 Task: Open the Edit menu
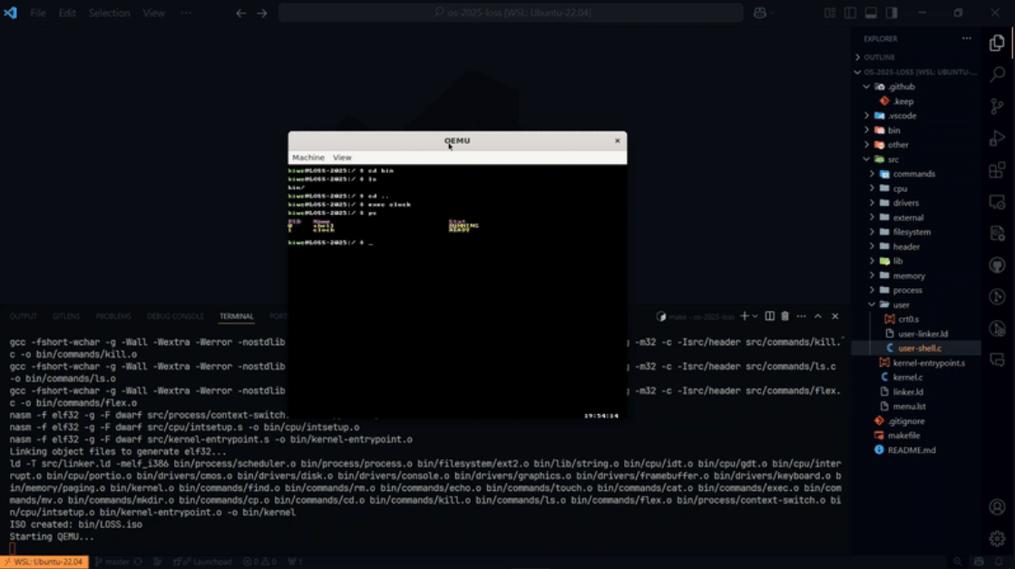67,13
